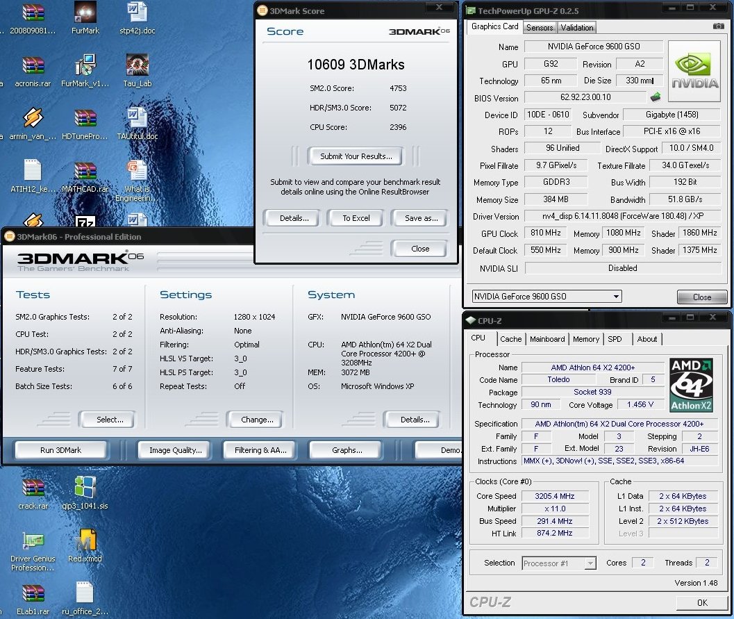Open the SPD tab in CPU-Z
Viewport: 734px width, 619px height.
615,339
